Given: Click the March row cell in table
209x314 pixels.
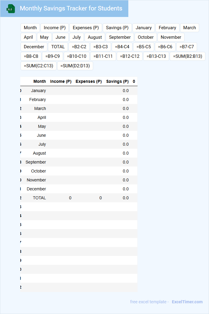Looking at the screenshot, I should (40, 108).
